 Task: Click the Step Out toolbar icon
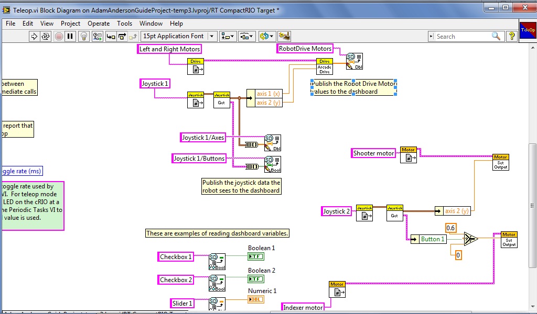click(x=133, y=36)
